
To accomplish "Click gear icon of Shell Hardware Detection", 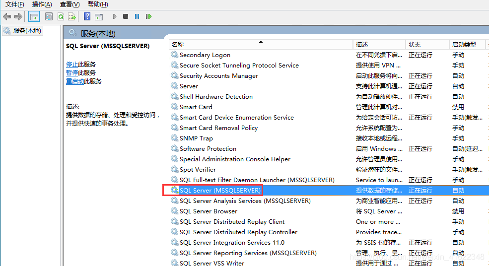I will click(x=174, y=97).
